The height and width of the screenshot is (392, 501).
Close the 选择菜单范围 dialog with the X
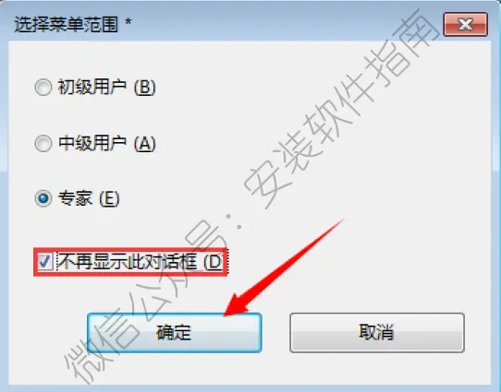tap(466, 24)
